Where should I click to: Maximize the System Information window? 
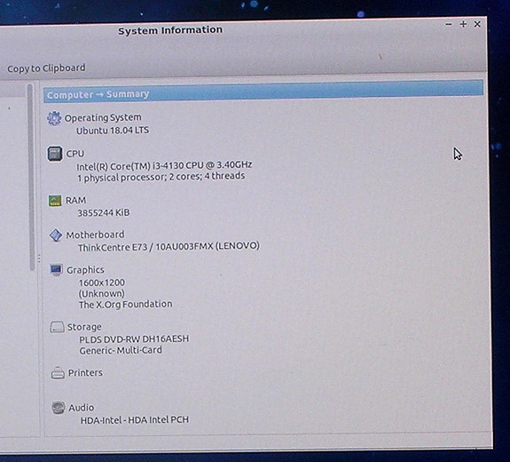pyautogui.click(x=463, y=24)
